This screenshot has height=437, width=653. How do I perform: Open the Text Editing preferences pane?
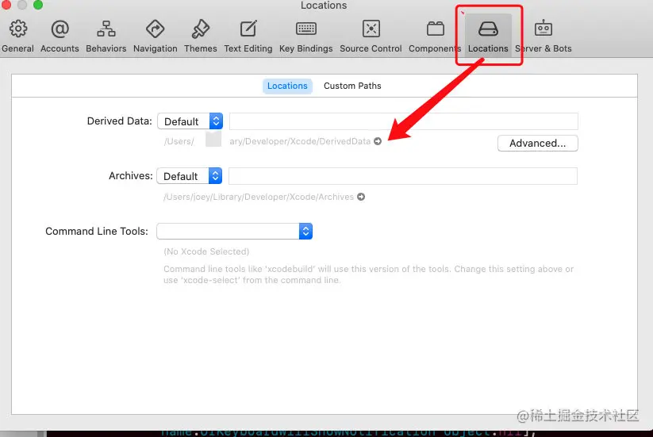tap(248, 36)
